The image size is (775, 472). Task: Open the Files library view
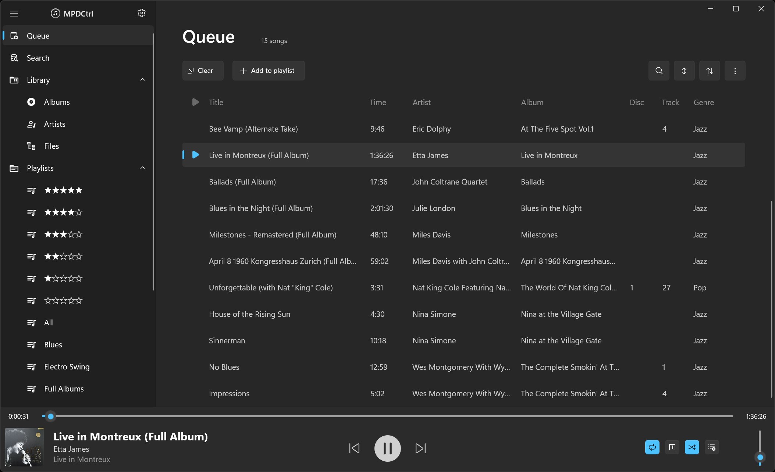point(78,146)
